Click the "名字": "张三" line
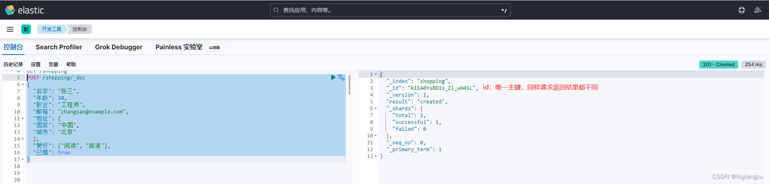Screen dimensions: 769x184 pos(56,91)
